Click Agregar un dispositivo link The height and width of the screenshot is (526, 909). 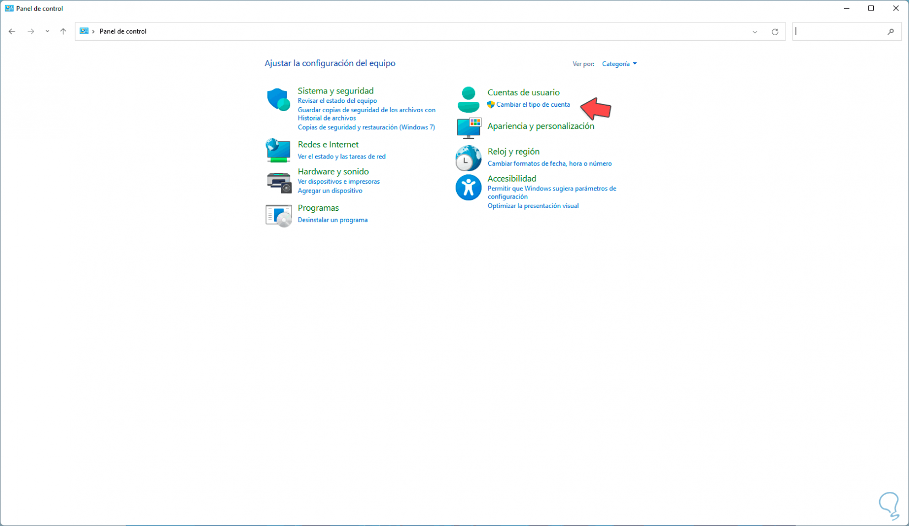click(330, 191)
